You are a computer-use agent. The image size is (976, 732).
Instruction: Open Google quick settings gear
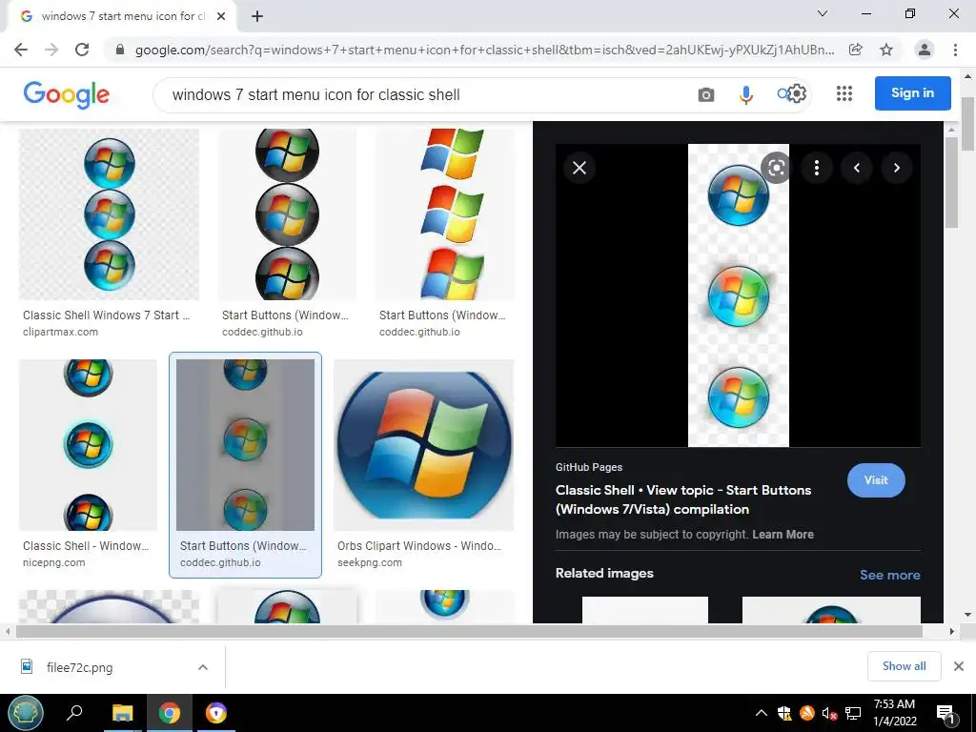tap(798, 93)
